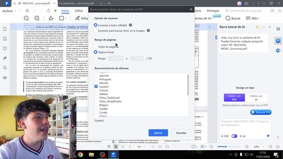Viewport: 283px width, 159px height.
Task: Click the info icon next to Escanear a texto editable
Action: coord(130,25)
